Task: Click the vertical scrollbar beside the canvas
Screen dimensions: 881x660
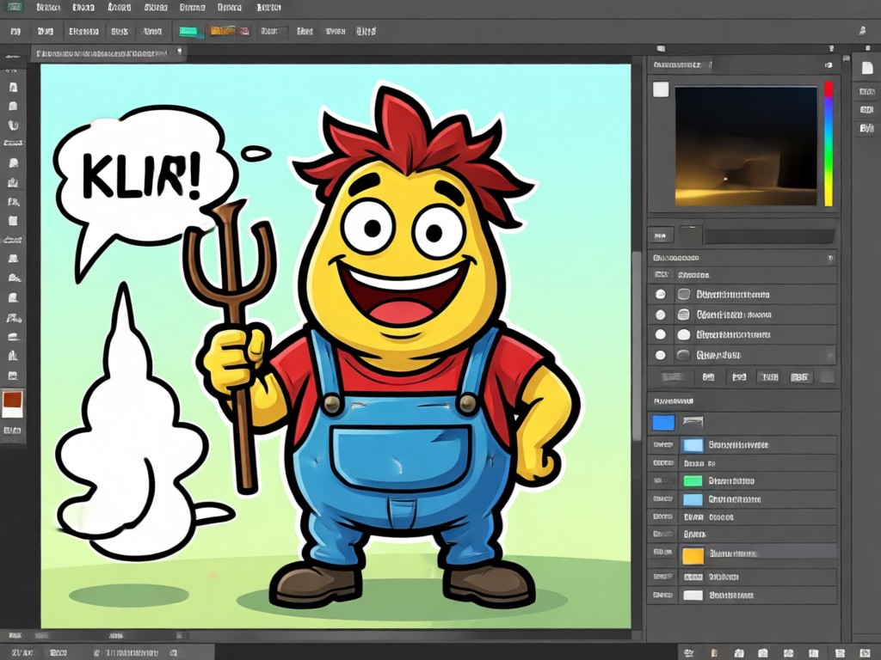Action: [637, 345]
